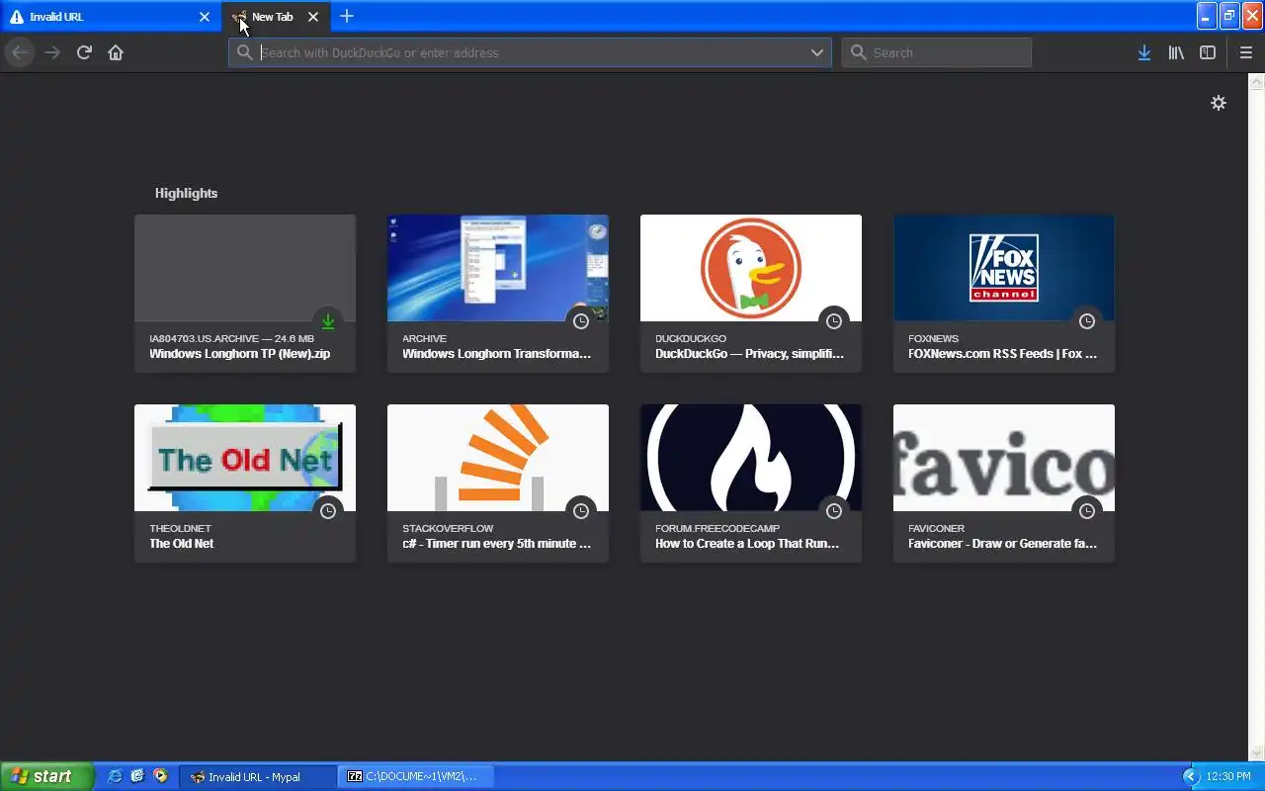Click history clock badge on DuckDuckGo tile
This screenshot has width=1265, height=791.
[x=834, y=321]
